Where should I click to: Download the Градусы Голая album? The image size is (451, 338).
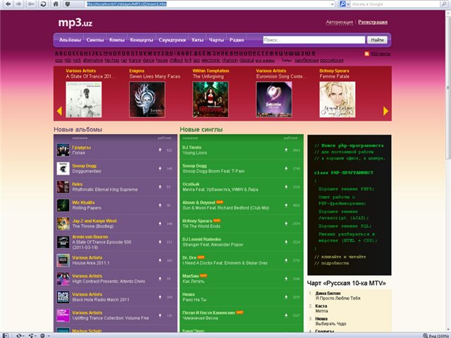tap(160, 150)
